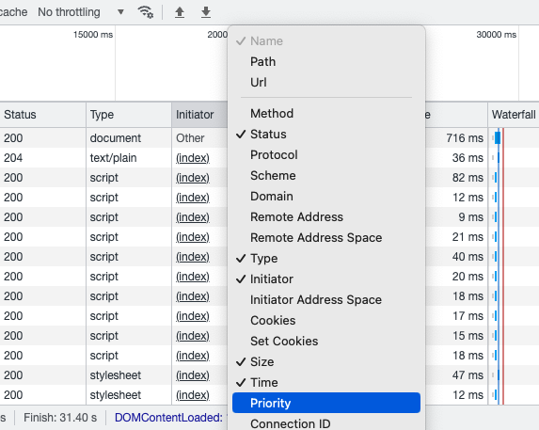Click the 21 ms time cell

coord(468,237)
